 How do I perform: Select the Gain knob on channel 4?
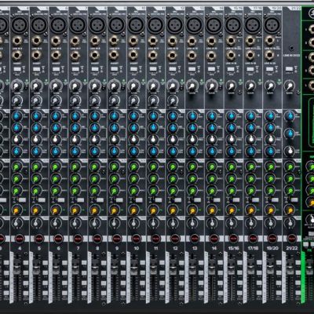[16, 86]
